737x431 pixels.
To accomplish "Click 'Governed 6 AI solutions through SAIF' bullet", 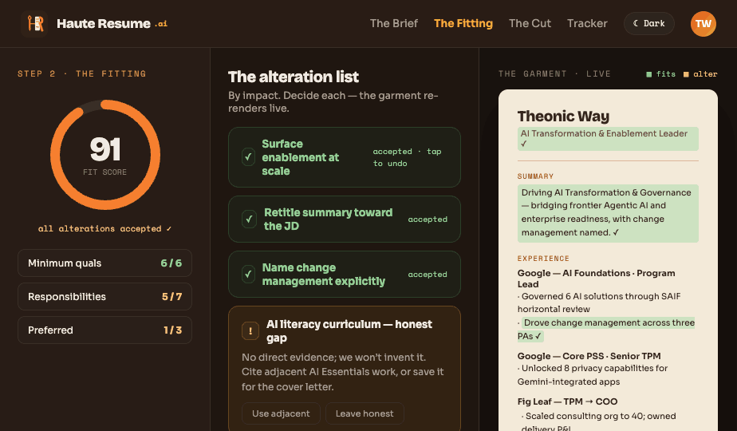I will point(599,302).
